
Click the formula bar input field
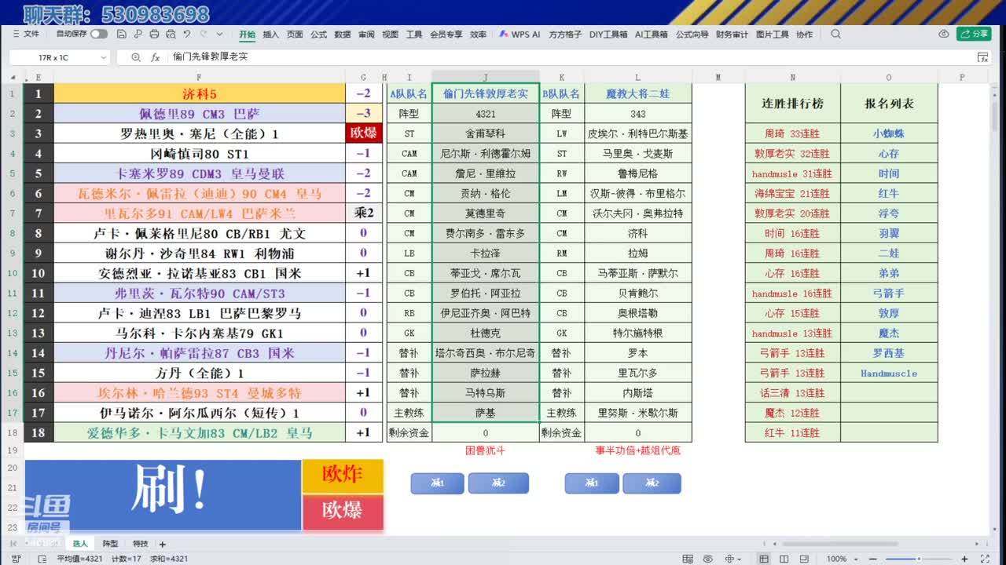570,57
